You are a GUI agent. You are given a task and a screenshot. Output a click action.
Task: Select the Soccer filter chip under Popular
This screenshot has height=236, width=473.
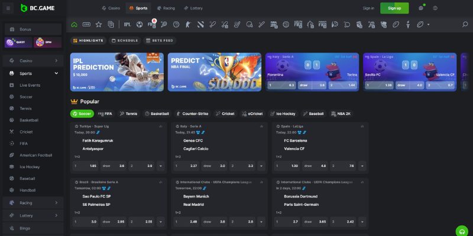(x=82, y=113)
